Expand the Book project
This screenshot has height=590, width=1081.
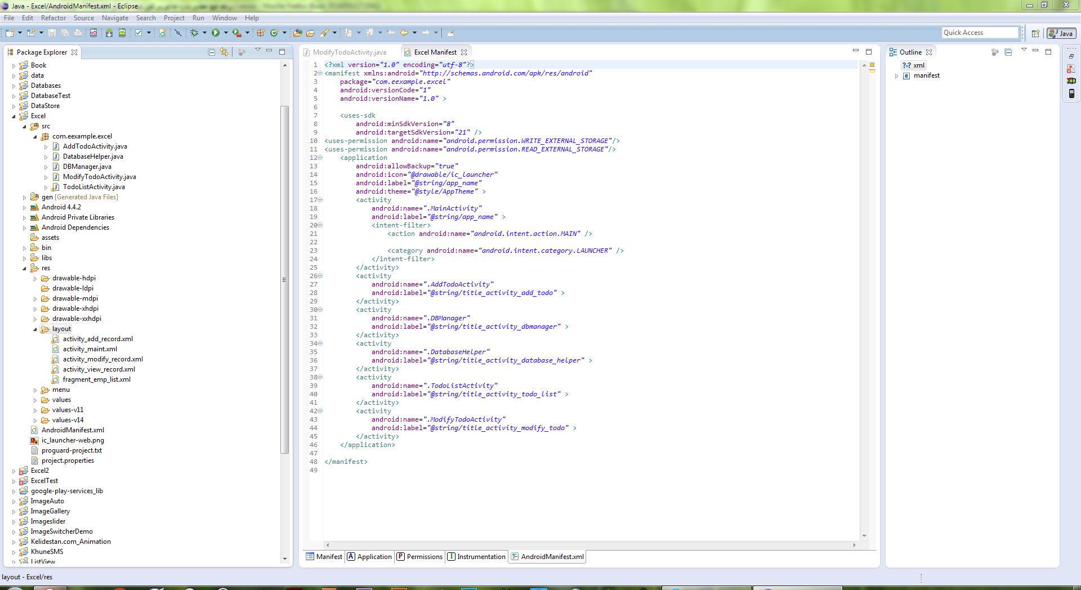coord(14,65)
